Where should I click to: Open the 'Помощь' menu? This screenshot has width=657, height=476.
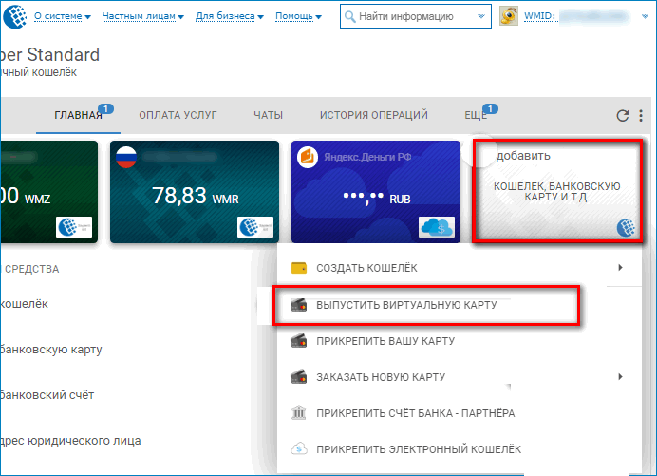tap(298, 16)
